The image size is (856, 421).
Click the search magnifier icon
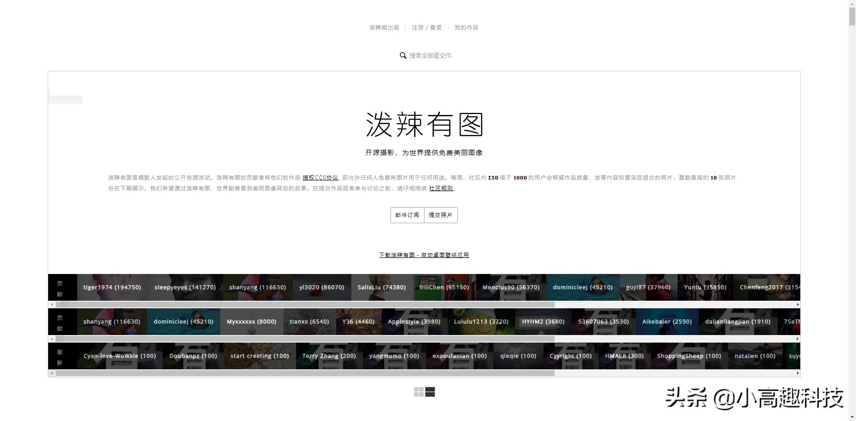[403, 56]
